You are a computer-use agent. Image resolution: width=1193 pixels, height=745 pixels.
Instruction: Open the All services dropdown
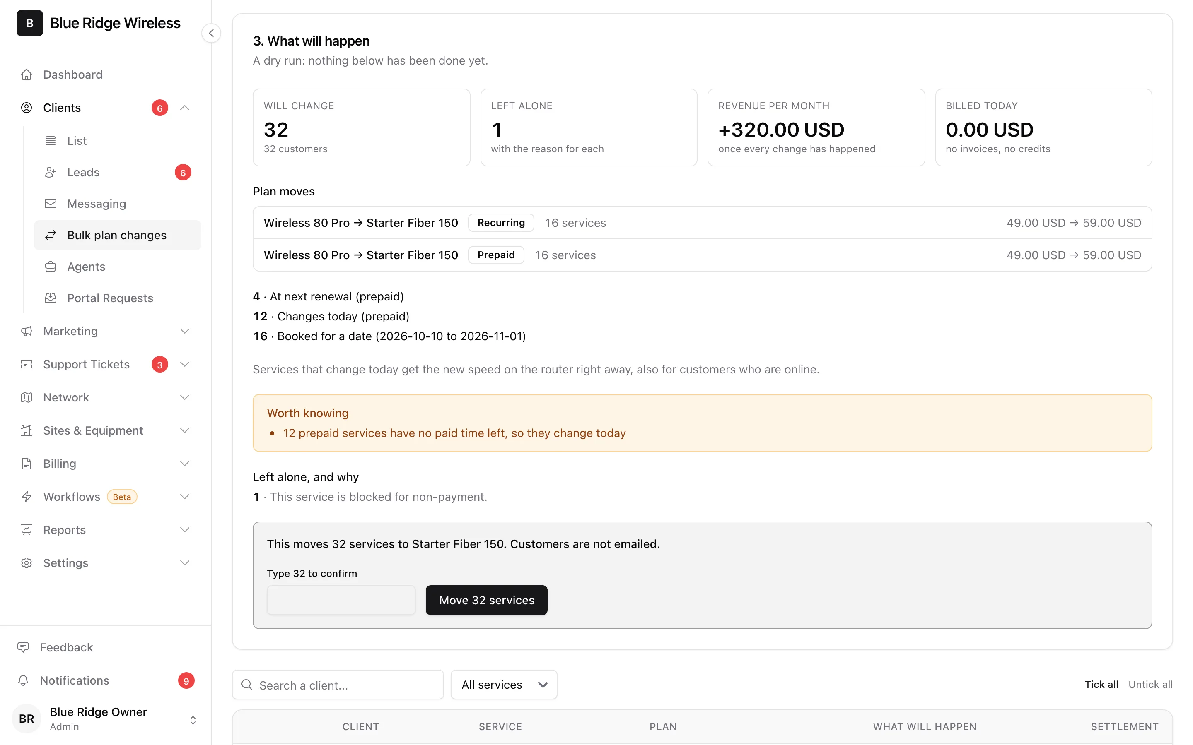coord(504,685)
